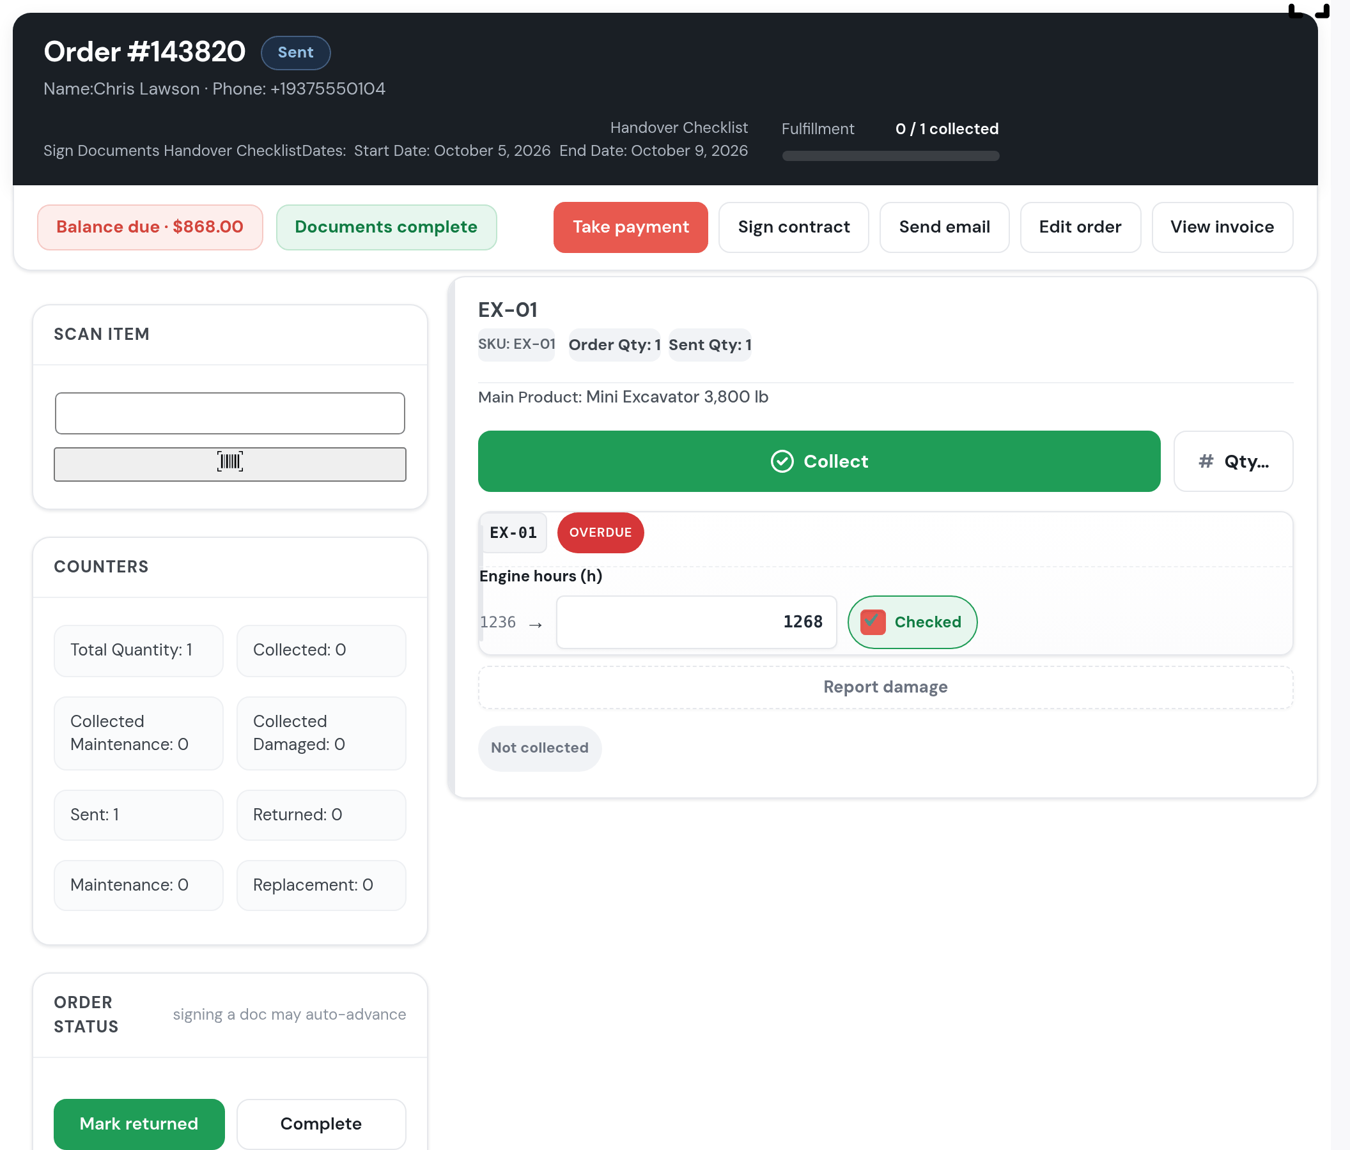The height and width of the screenshot is (1150, 1350).
Task: Click the engine hours input showing 1268
Action: point(696,622)
